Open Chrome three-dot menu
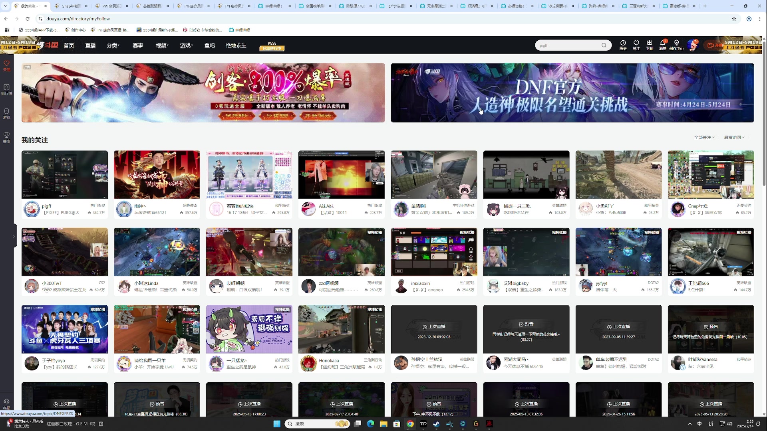 [760, 19]
